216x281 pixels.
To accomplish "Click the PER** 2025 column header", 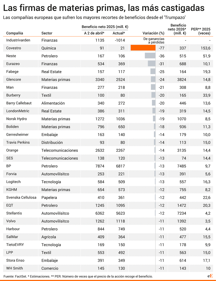I will [x=201, y=31].
